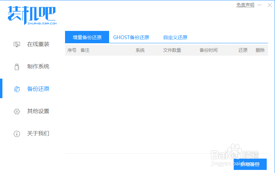Image resolution: width=275 pixels, height=173 pixels.
Task: Click the 关于我们 info icon
Action: tap(17, 134)
